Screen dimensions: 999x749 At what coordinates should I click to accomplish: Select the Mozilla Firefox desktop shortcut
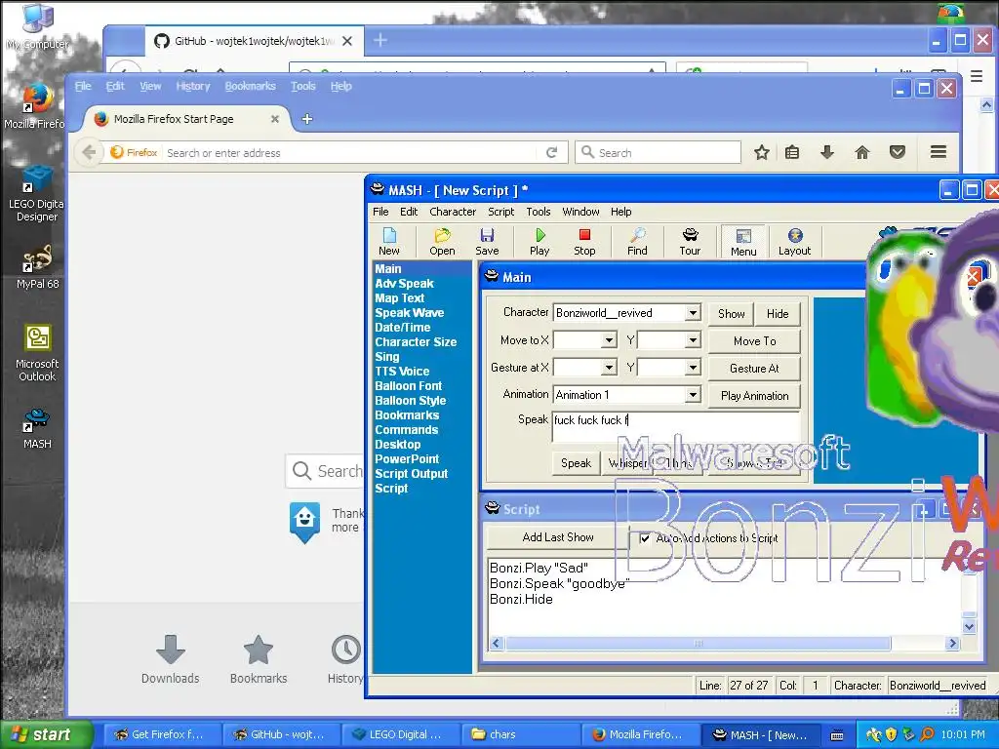(35, 105)
